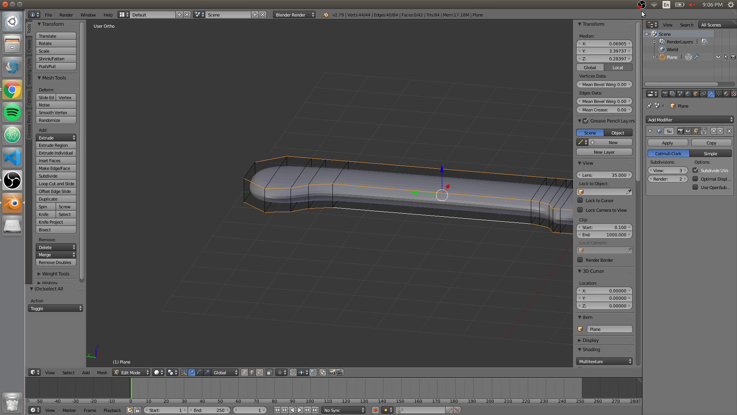Toggle Subsurf adjust edit cage

coord(704,131)
